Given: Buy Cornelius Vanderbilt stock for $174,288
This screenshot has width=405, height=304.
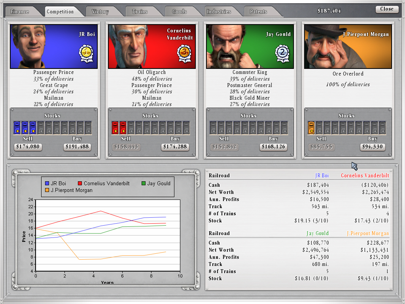Looking at the screenshot, I should tap(175, 147).
